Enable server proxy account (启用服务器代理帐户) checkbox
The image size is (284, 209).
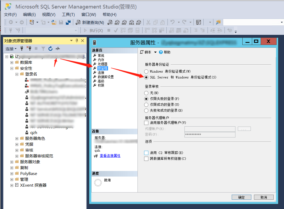146,123
